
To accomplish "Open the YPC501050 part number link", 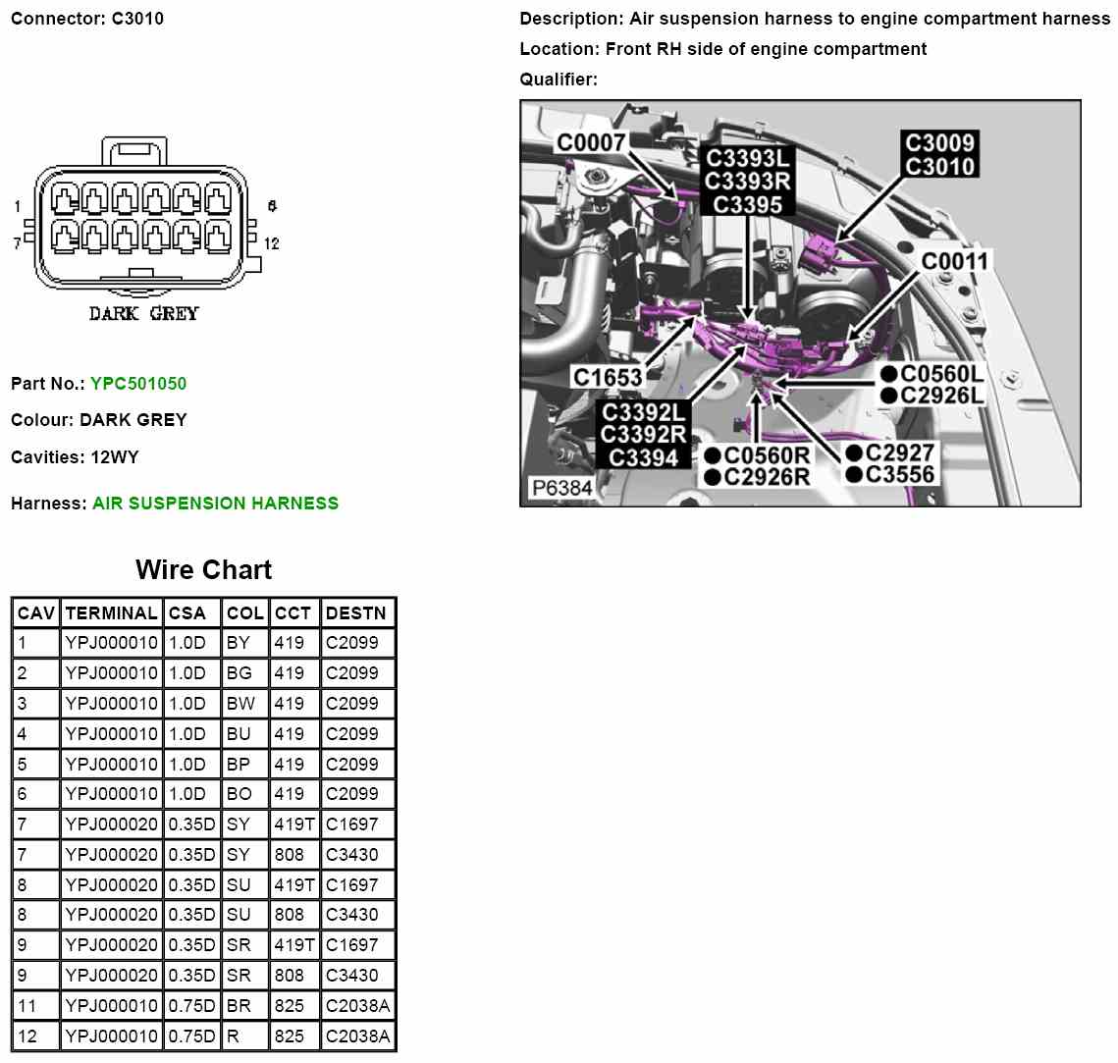I will (137, 384).
